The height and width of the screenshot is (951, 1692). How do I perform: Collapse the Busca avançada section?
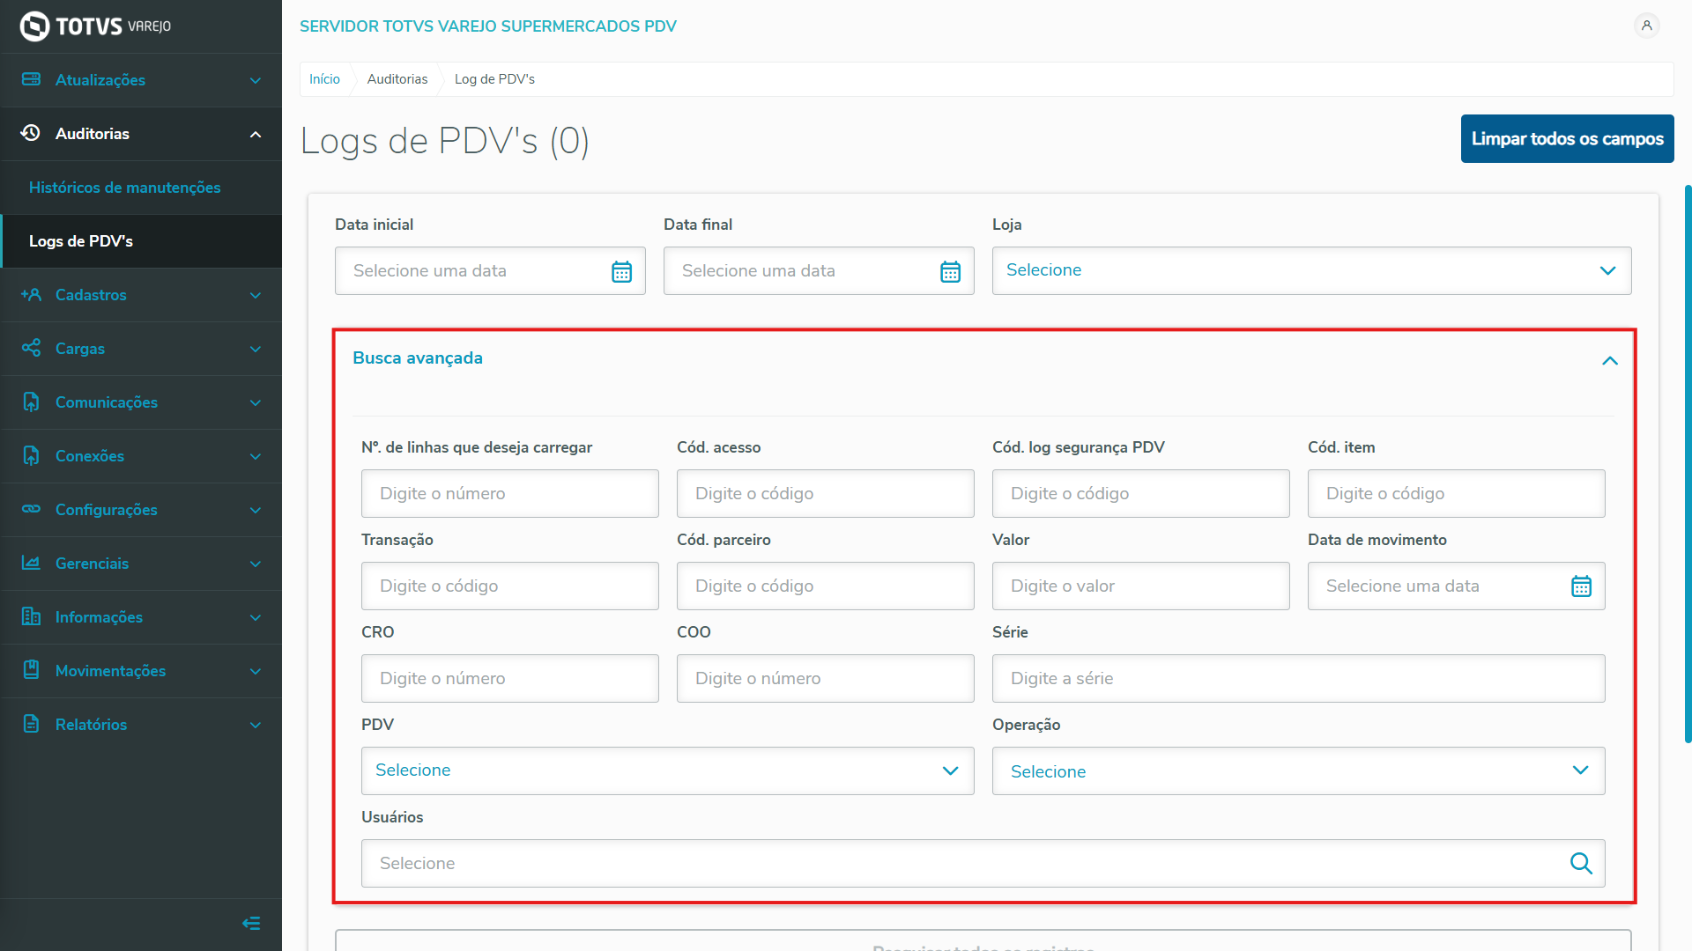coord(1609,360)
